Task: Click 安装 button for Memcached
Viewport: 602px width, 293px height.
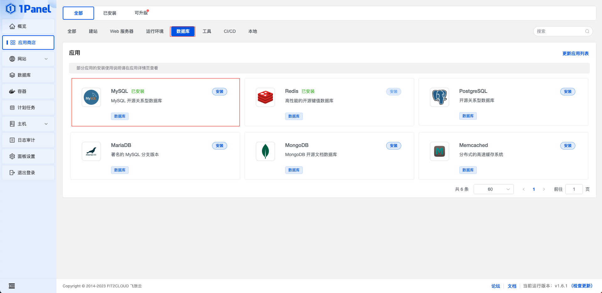Action: (568, 146)
